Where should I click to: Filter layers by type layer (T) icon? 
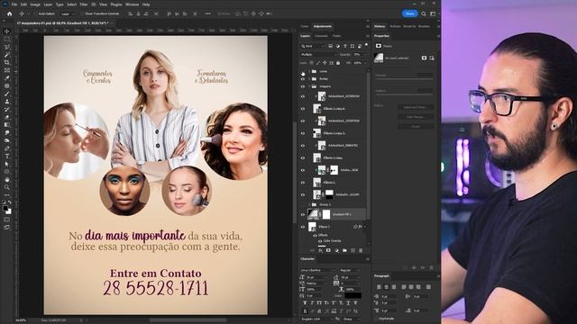click(345, 46)
